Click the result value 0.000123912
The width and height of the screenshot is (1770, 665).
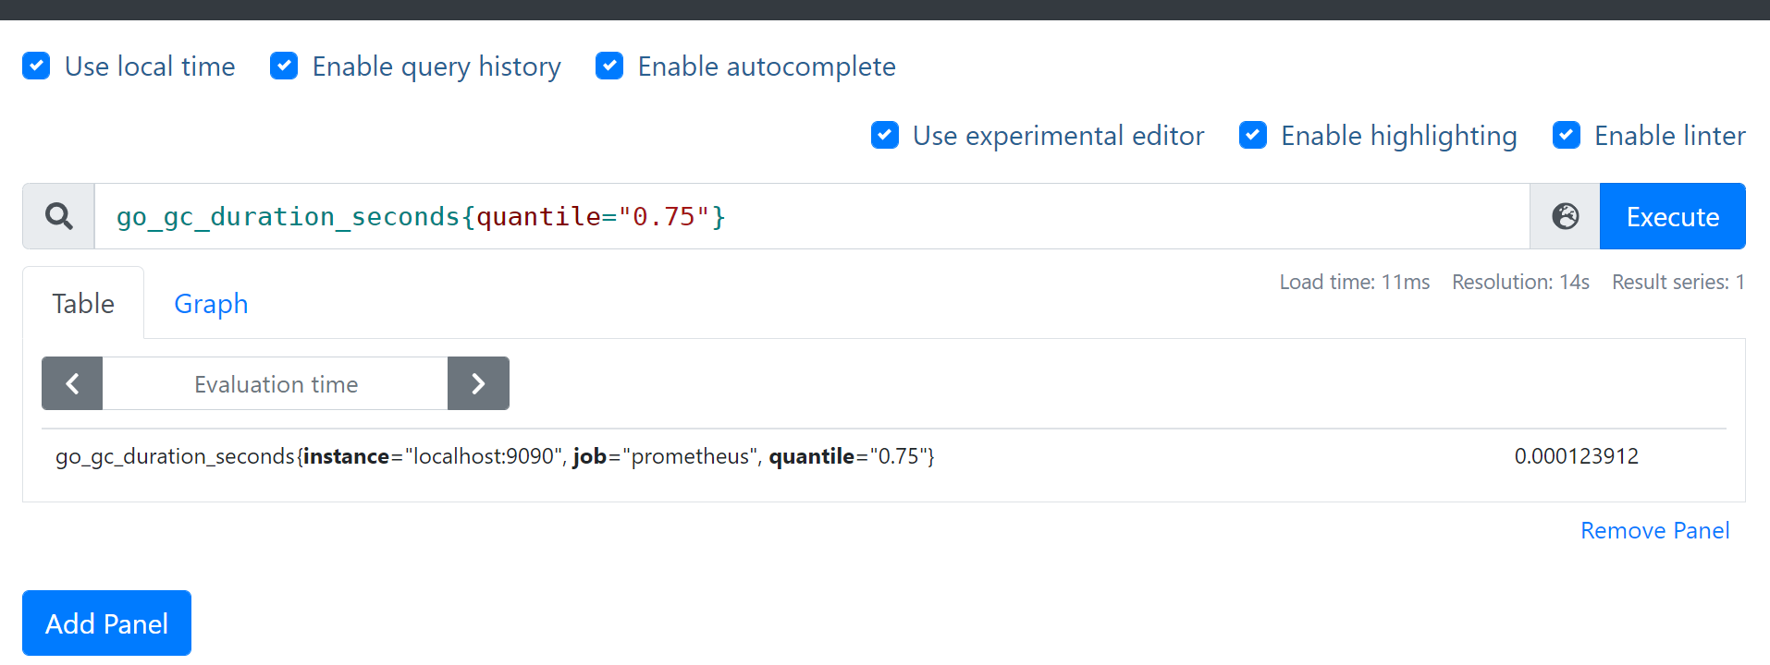coord(1576,456)
